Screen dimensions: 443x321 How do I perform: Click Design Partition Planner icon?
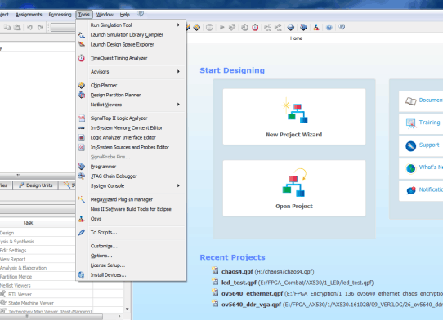[82, 95]
